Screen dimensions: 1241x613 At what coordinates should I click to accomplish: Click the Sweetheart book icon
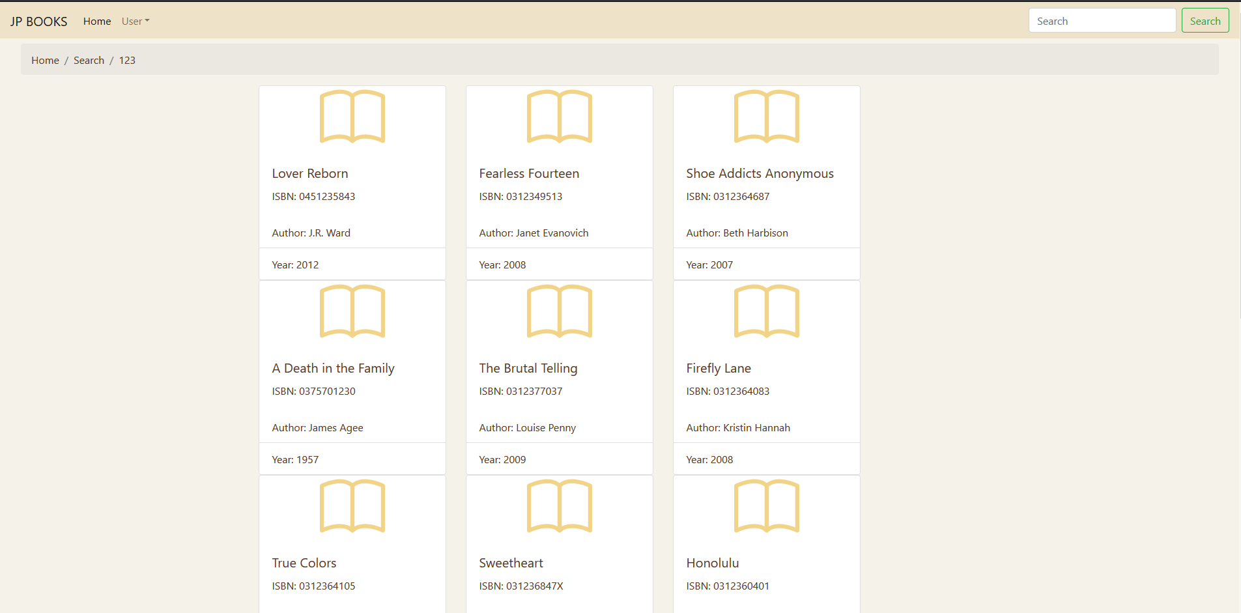(560, 506)
